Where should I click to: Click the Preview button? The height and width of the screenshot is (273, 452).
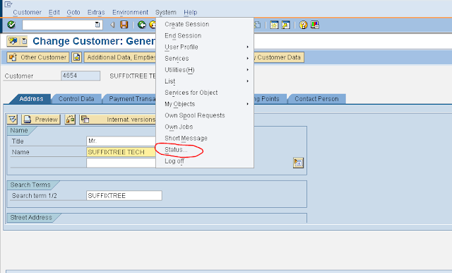point(41,120)
